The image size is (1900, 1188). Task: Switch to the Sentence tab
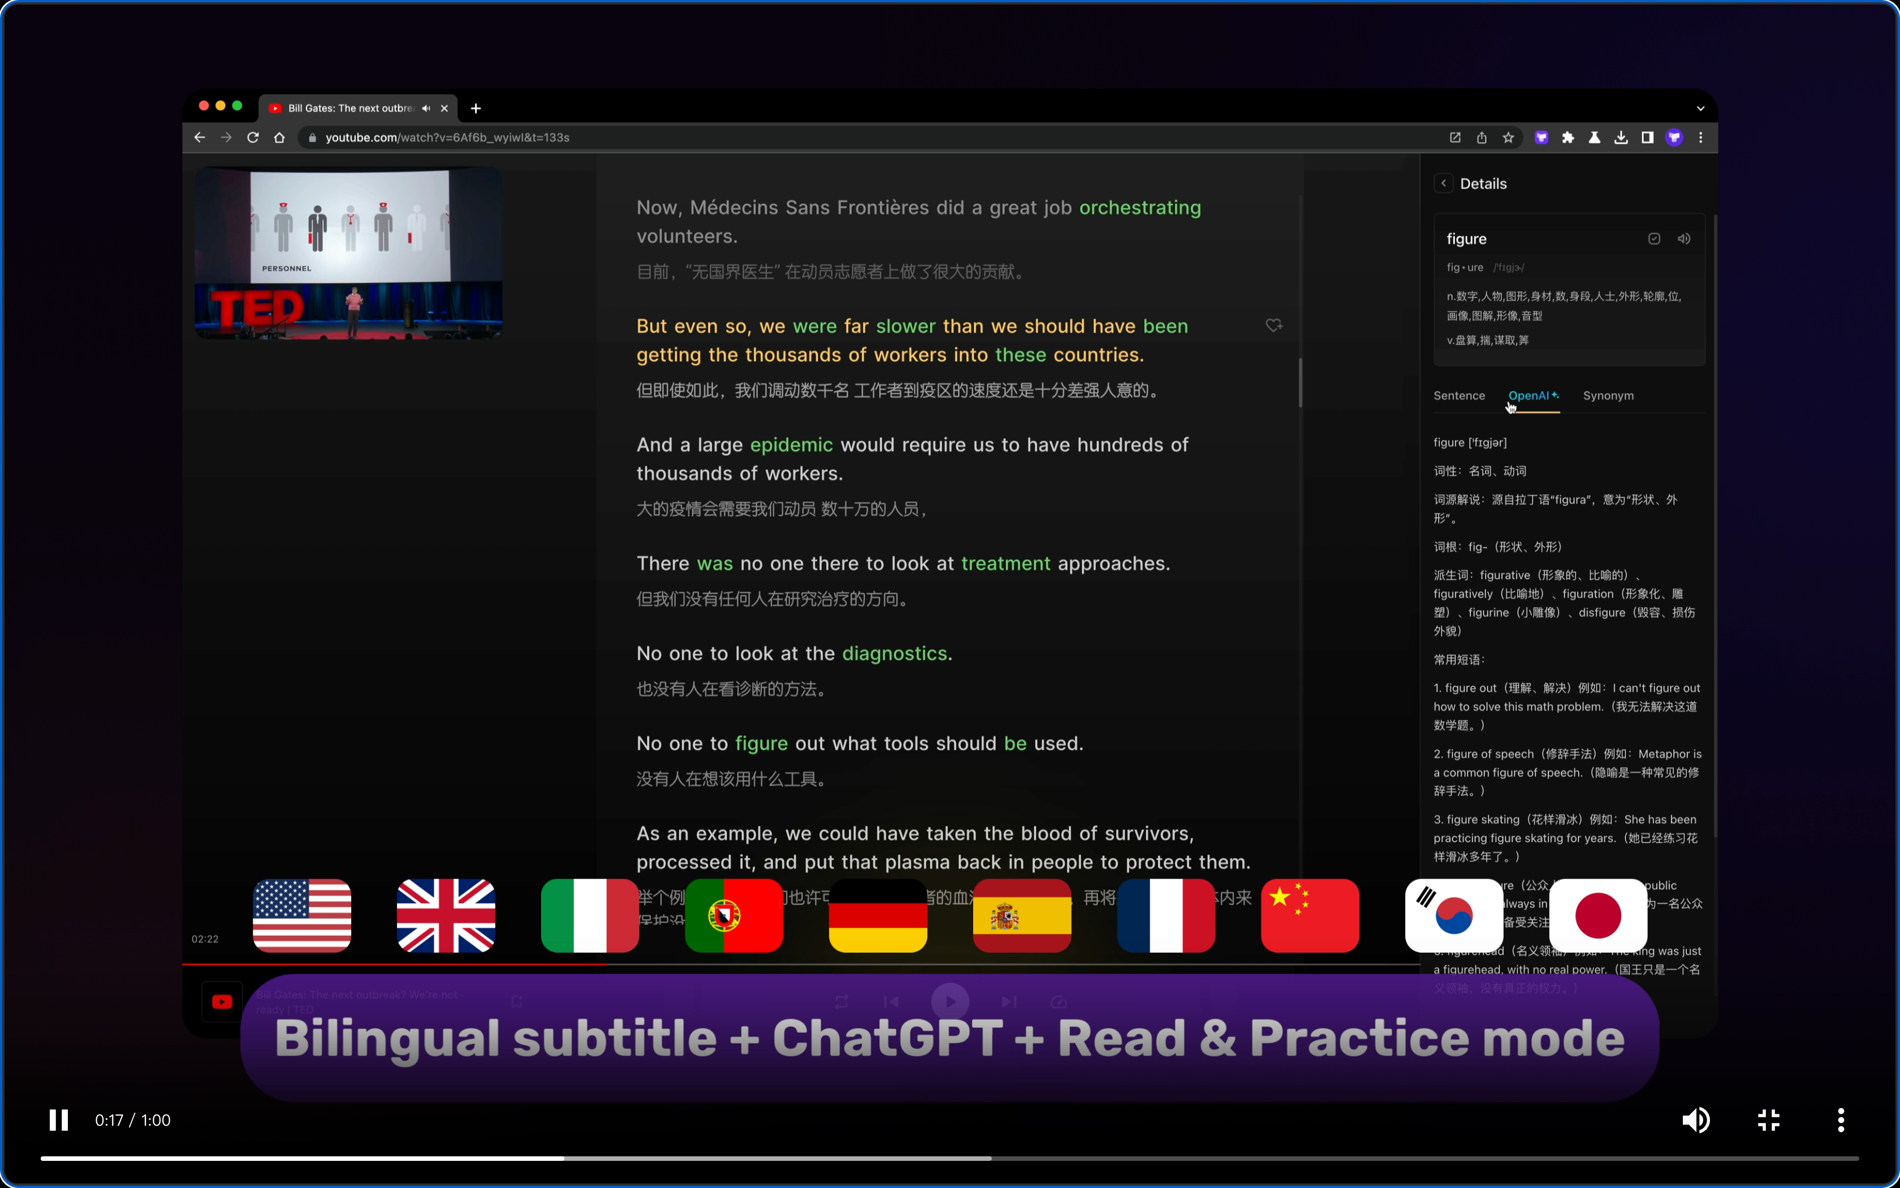point(1459,395)
